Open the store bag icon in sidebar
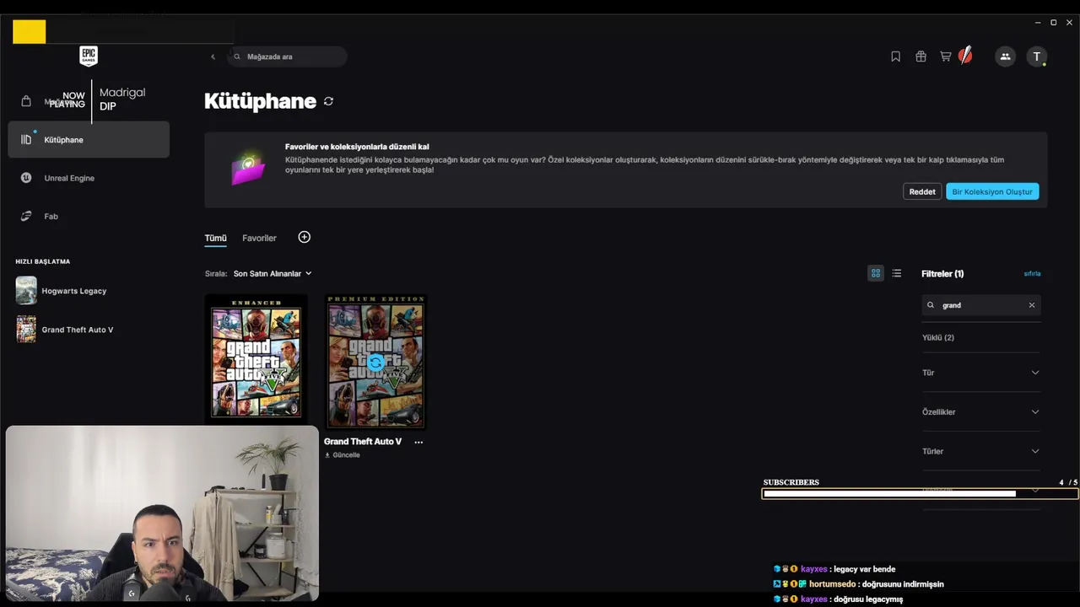 coord(26,101)
